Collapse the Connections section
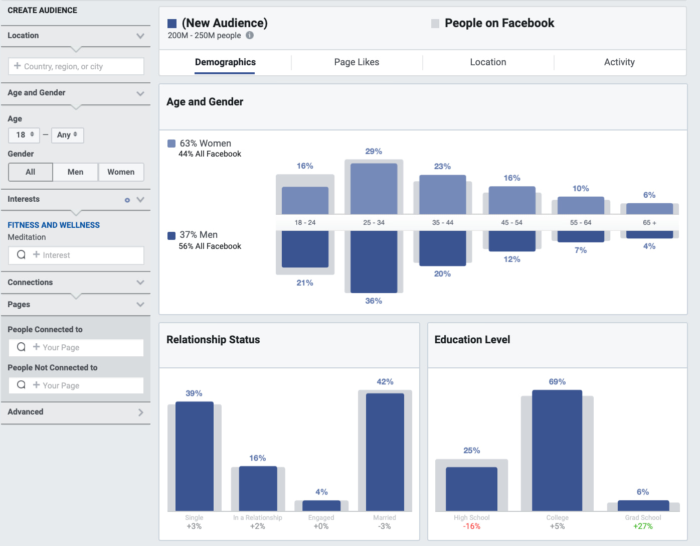This screenshot has height=546, width=700. (x=140, y=282)
